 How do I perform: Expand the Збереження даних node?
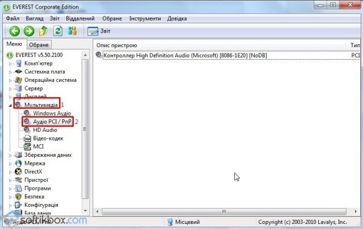click(x=10, y=155)
